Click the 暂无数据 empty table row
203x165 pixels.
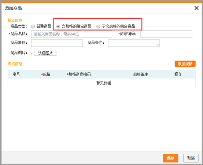(101, 83)
